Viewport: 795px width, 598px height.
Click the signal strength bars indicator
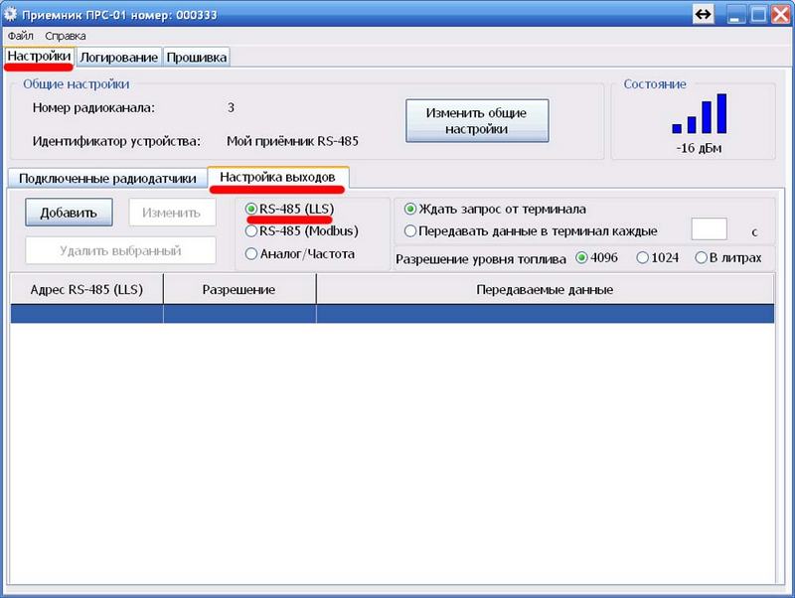(x=700, y=113)
